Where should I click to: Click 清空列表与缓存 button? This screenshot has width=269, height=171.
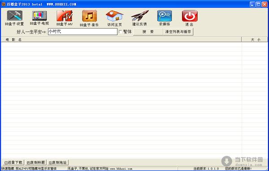[x=178, y=32]
